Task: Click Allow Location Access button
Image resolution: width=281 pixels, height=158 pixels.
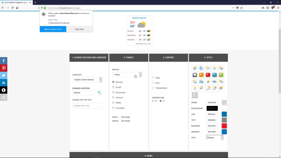Action: pyautogui.click(x=53, y=29)
